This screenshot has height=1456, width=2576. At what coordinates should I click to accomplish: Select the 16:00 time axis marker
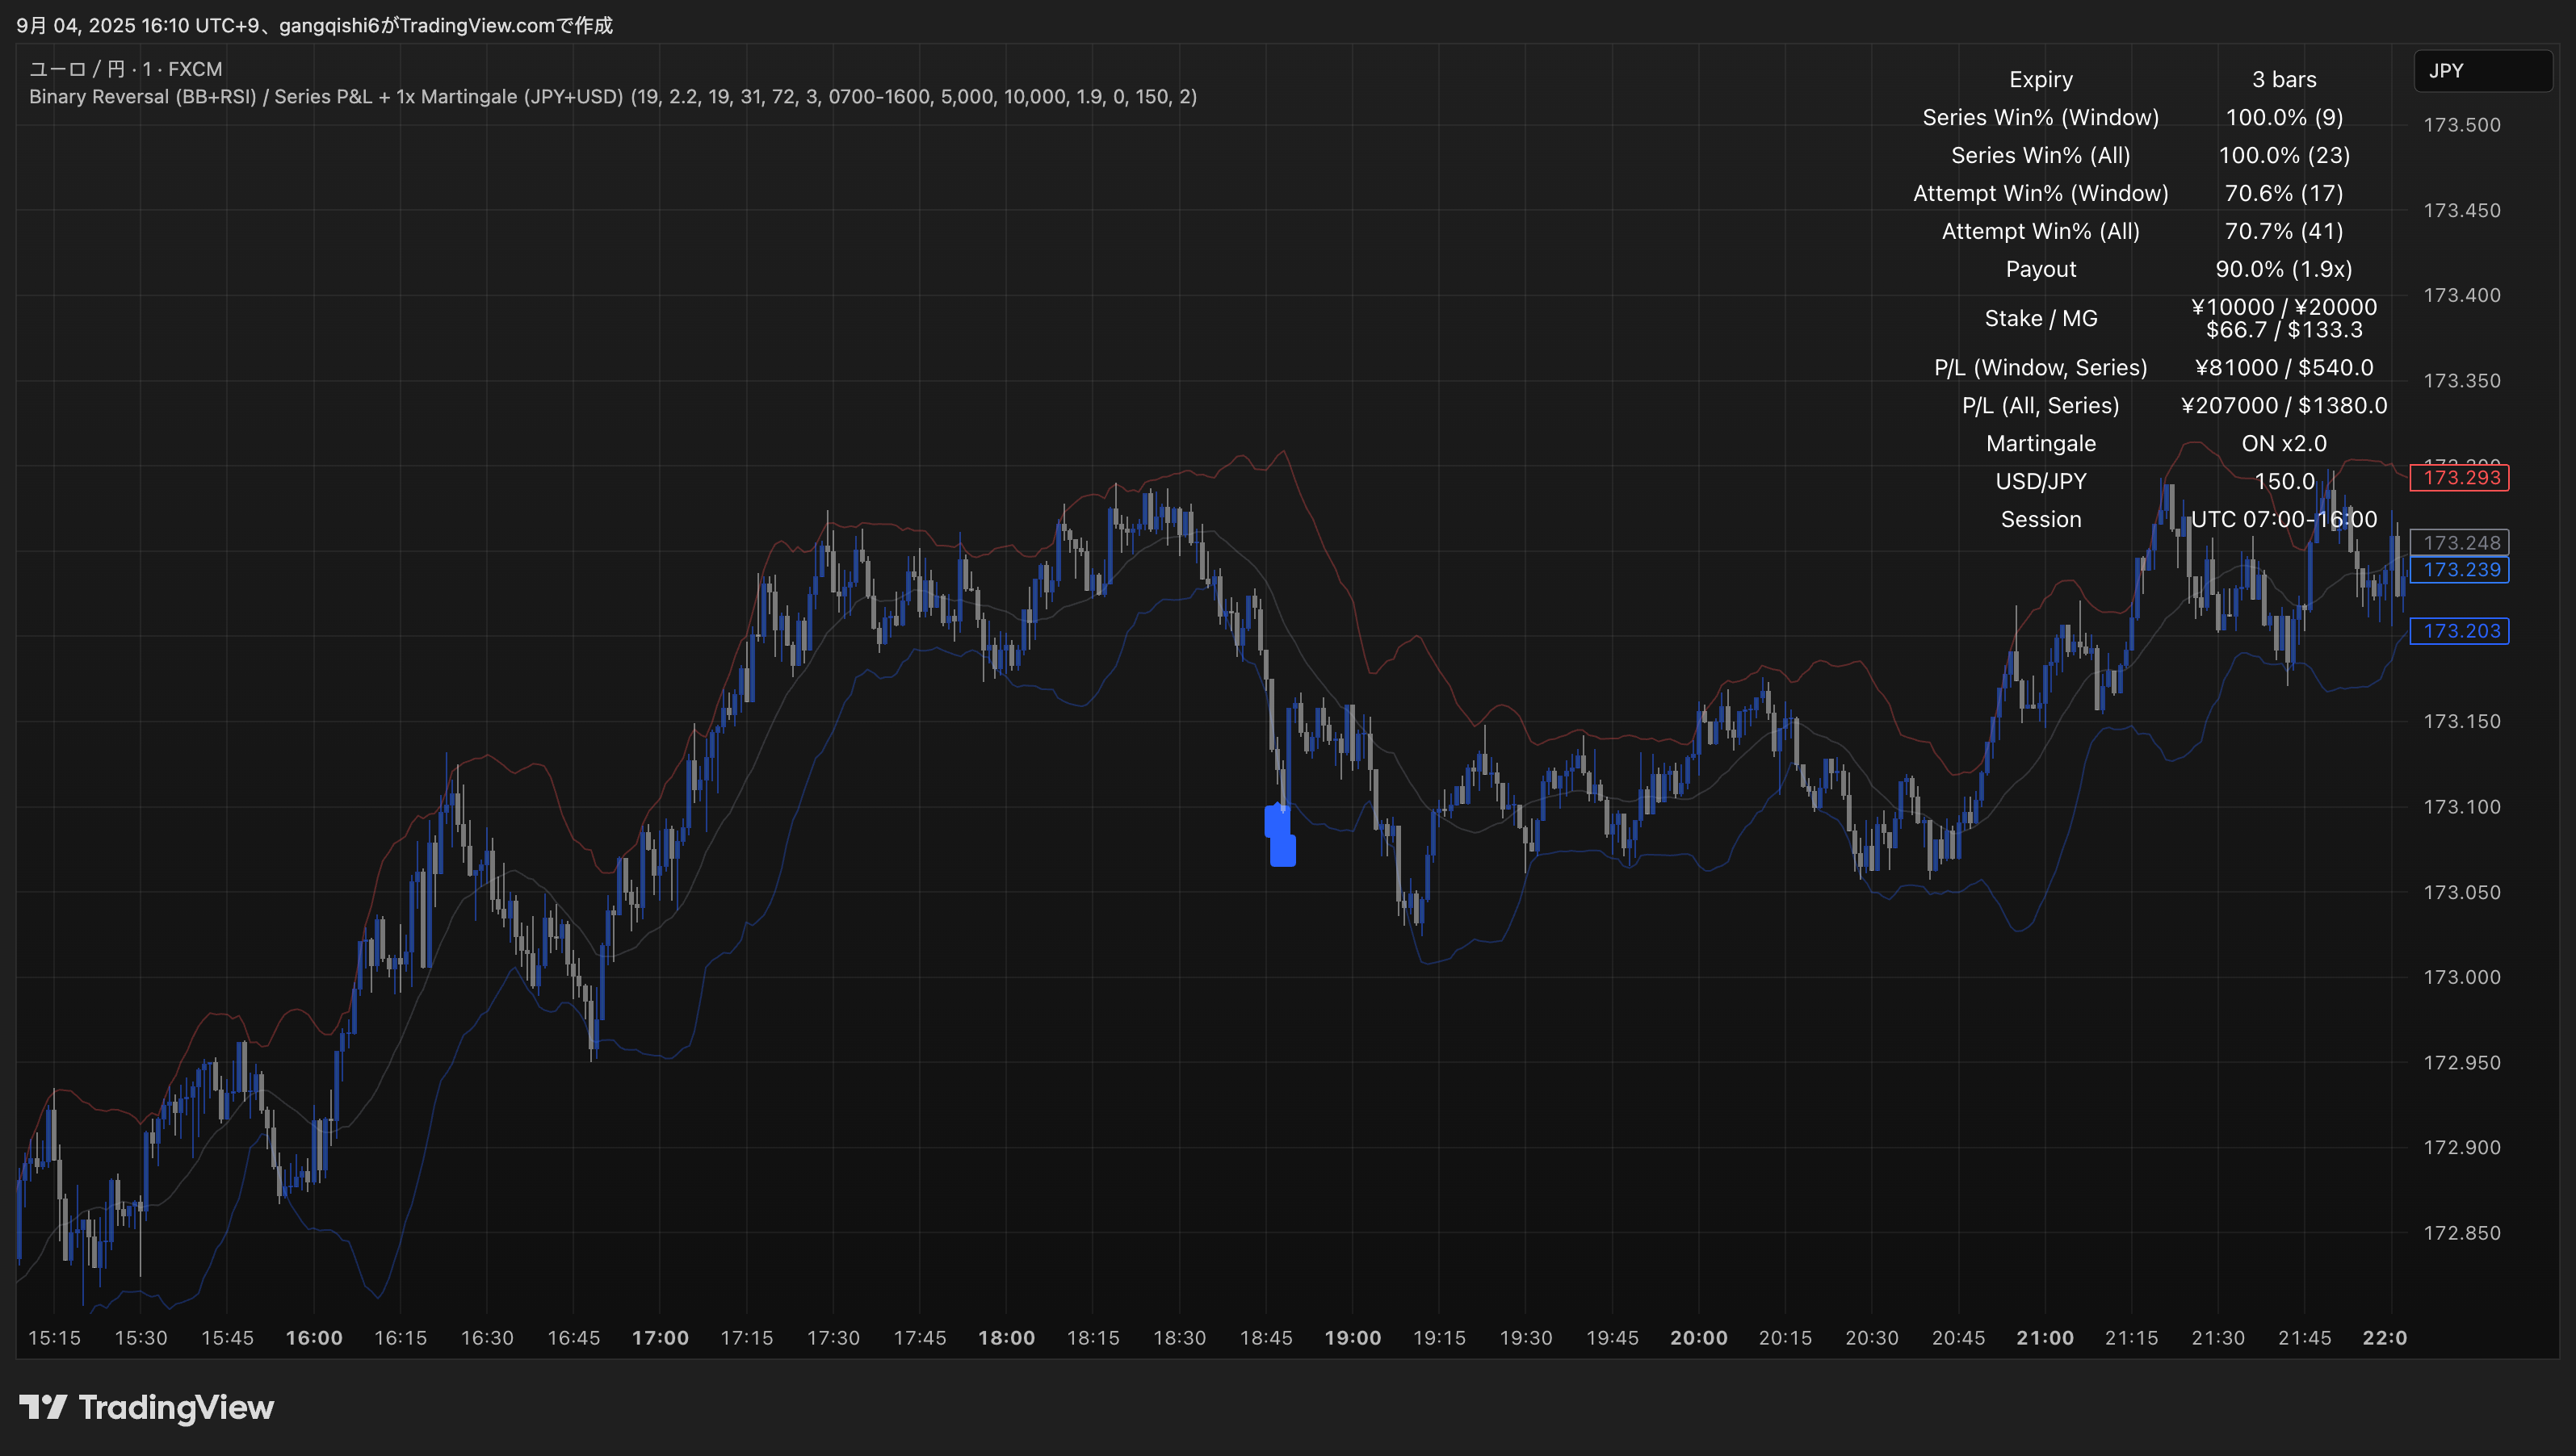coord(314,1338)
